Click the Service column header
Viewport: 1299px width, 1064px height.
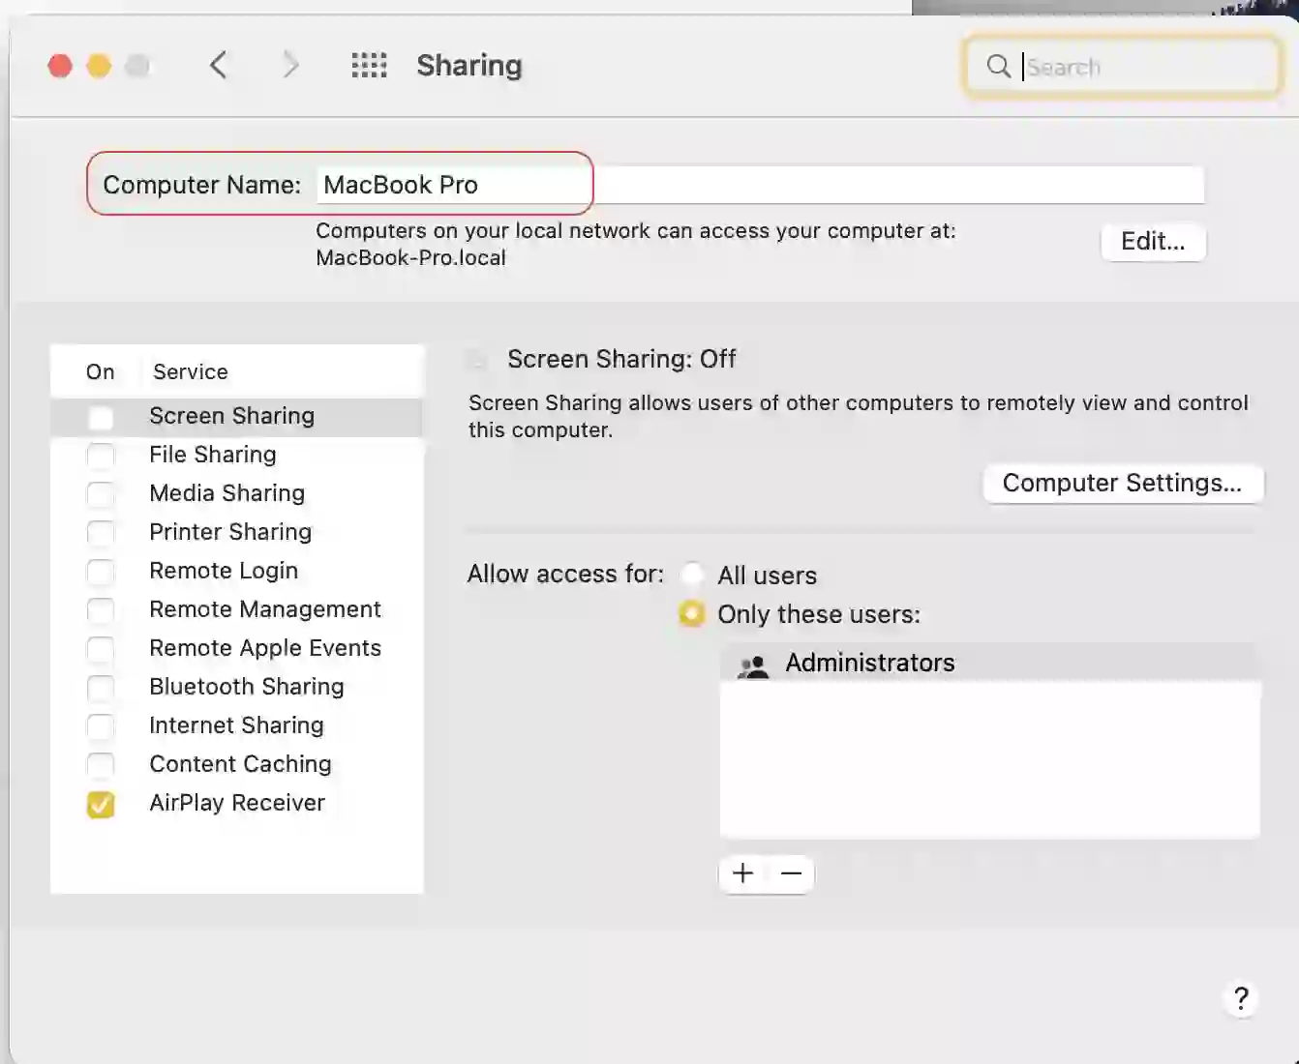tap(191, 371)
